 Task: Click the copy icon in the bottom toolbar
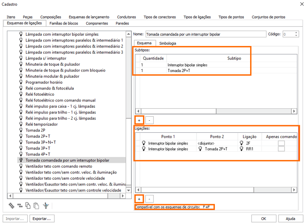pos(28,206)
